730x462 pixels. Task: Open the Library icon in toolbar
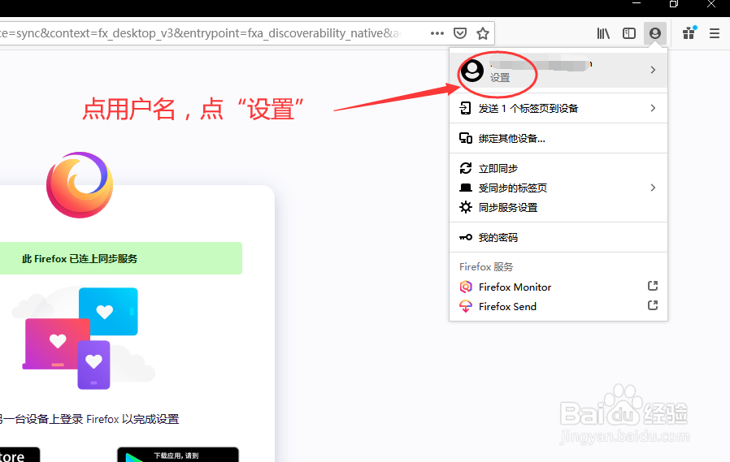(603, 33)
